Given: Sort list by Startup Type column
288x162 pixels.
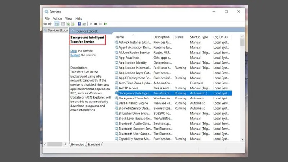Looking at the screenshot, I should [x=199, y=37].
